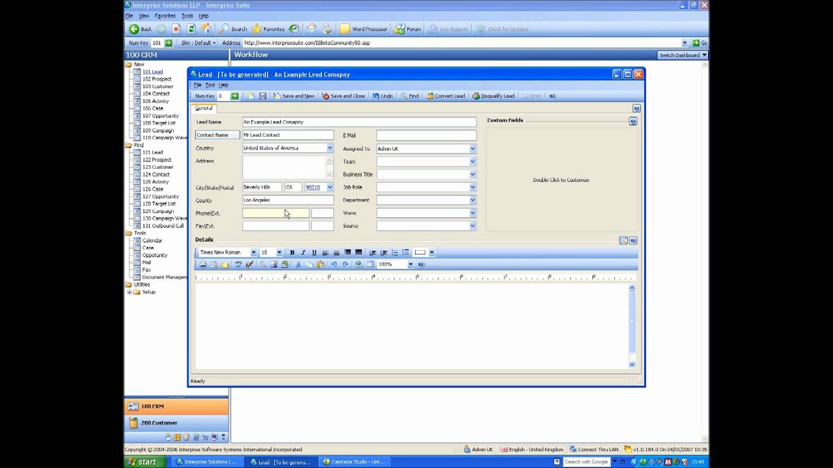The width and height of the screenshot is (833, 468).
Task: Open the Skin : Default dropdown
Action: click(198, 43)
